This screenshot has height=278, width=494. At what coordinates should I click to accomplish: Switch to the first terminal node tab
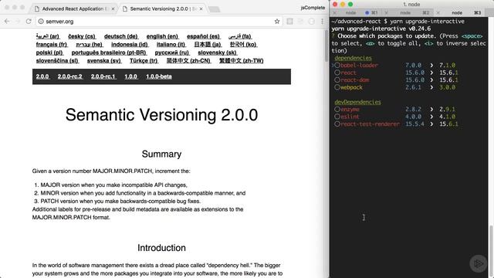[356, 12]
